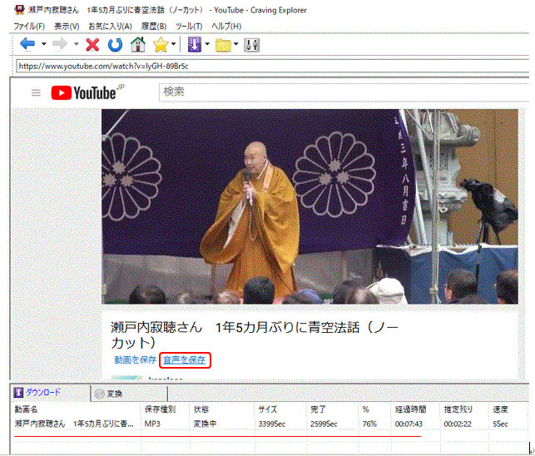535x456 pixels.
Task: Click the yellow star favorites icon
Action: tap(161, 44)
